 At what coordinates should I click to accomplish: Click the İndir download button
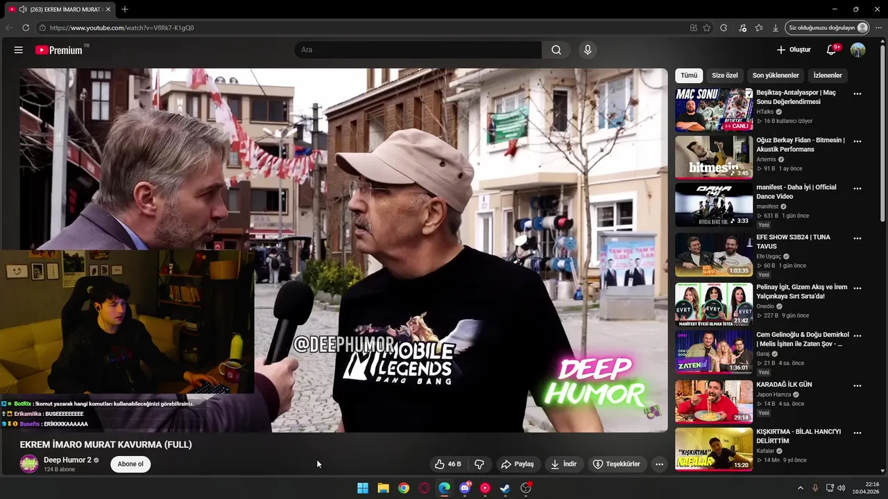(564, 464)
